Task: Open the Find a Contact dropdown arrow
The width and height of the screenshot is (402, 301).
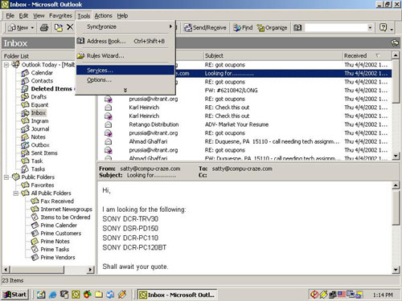Action: [370, 27]
